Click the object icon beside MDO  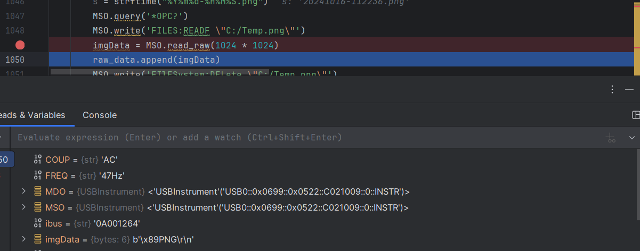click(x=37, y=191)
